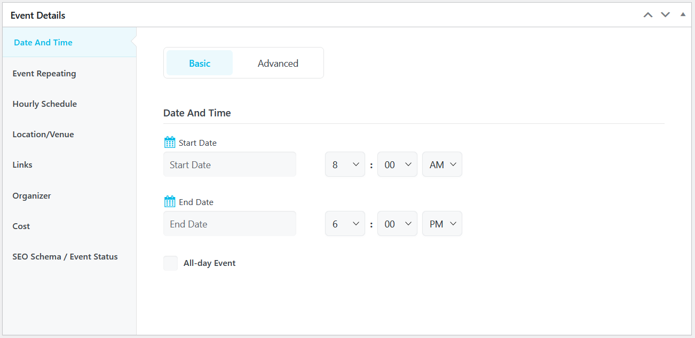Select the Date And Time tab
Screen dimensions: 695x338
(69, 42)
